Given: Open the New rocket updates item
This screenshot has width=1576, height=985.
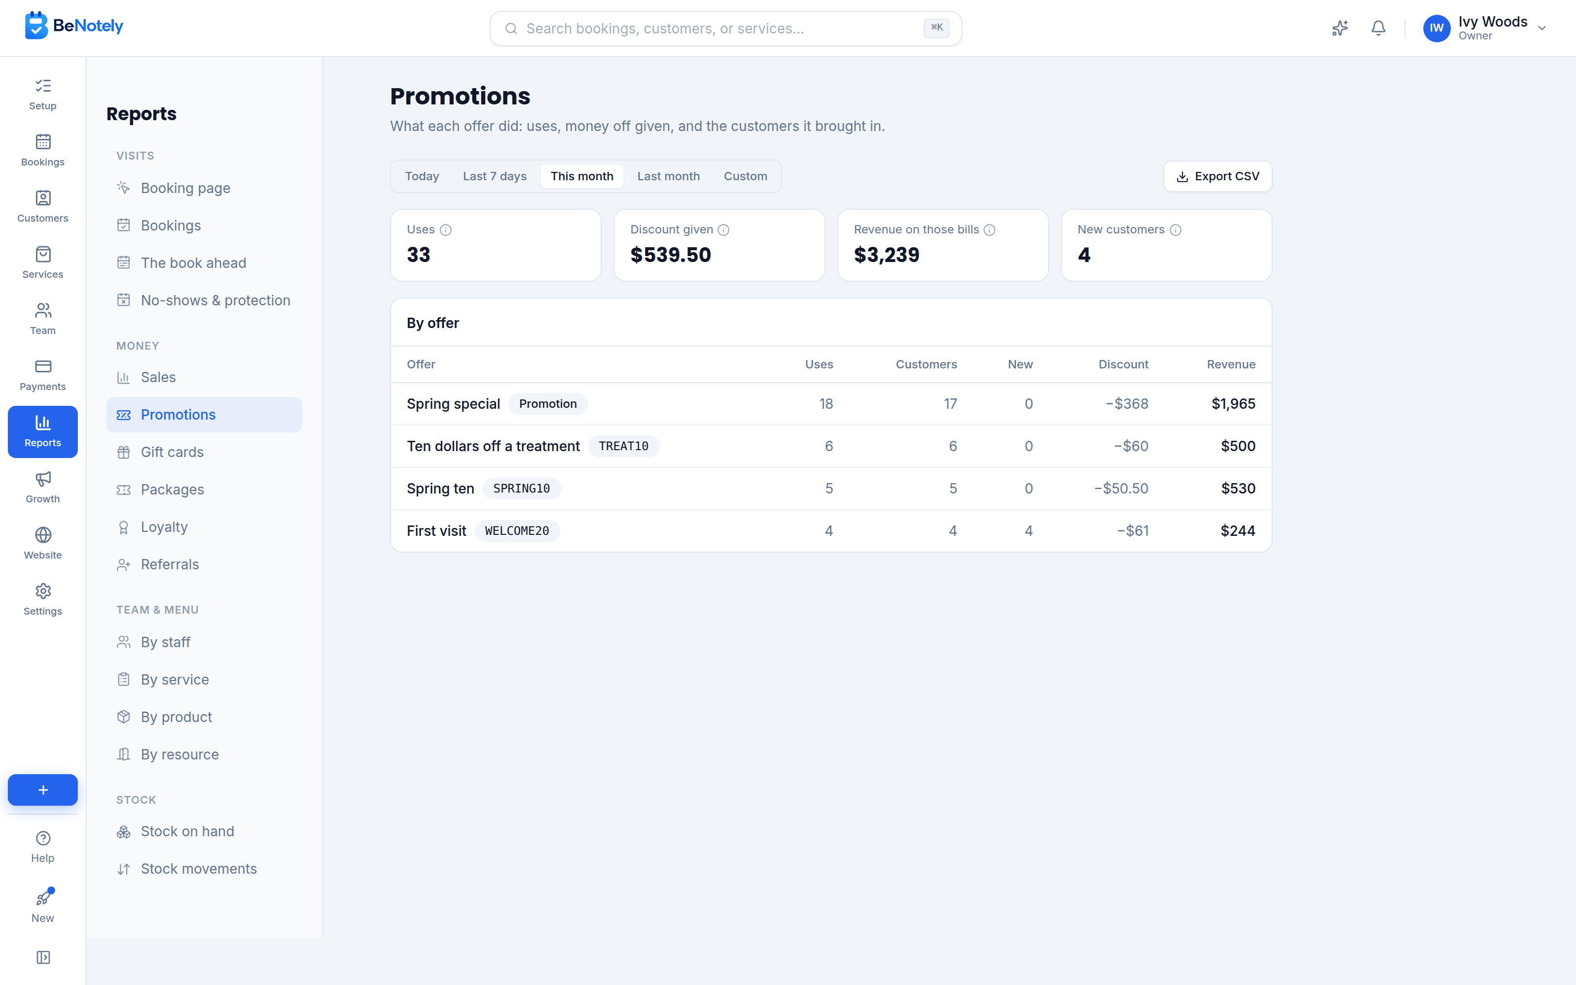Looking at the screenshot, I should coord(42,907).
